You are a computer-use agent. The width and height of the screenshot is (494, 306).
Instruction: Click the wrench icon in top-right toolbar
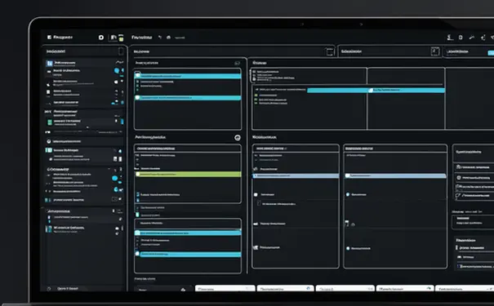point(472,38)
